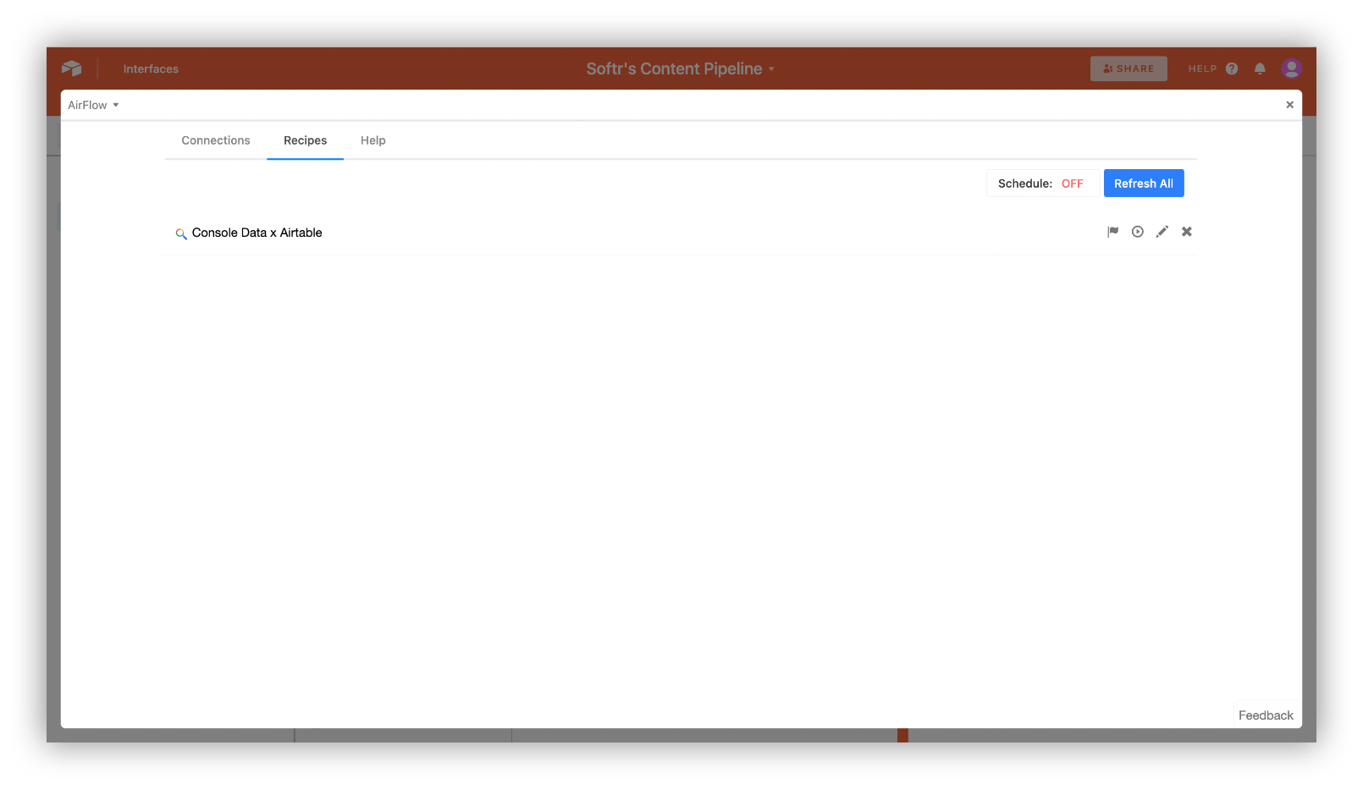This screenshot has height=789, width=1363.
Task: Expand the AirFlow app dropdown
Action: (x=93, y=105)
